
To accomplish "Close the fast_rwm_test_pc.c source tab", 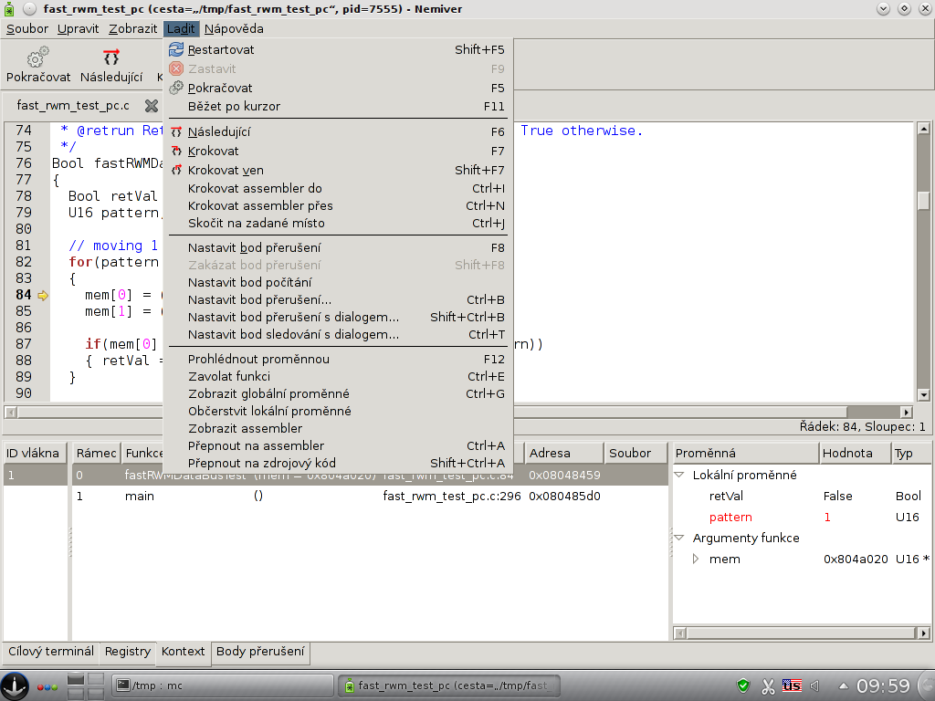I will pos(152,106).
